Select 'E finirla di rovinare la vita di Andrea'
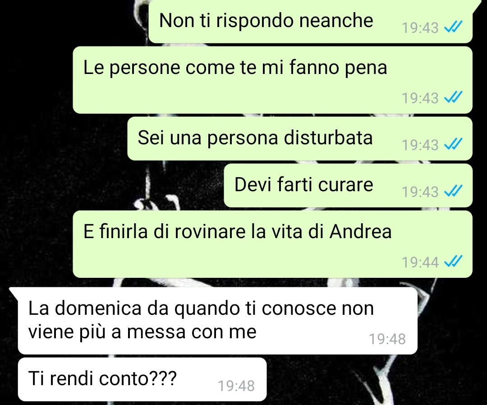The height and width of the screenshot is (405, 487). 273,244
